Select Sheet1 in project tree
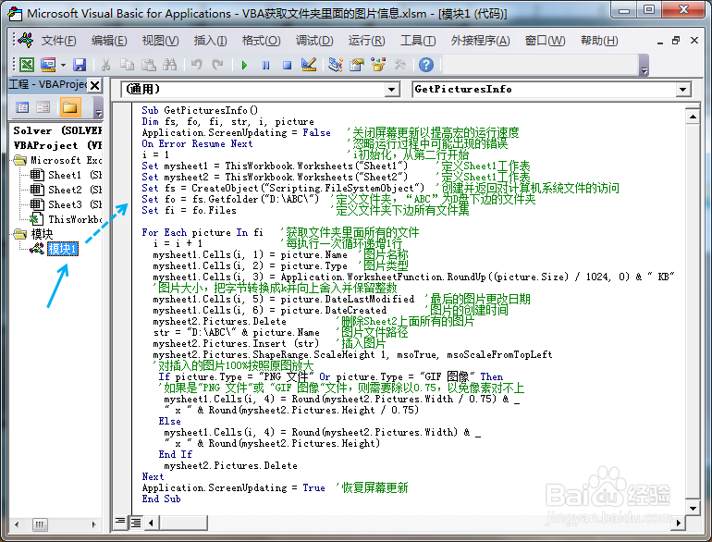 65,175
